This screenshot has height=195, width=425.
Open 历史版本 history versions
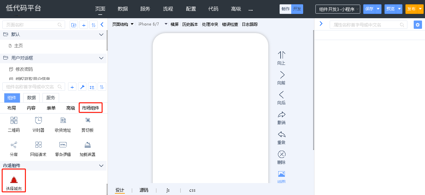click(x=190, y=24)
